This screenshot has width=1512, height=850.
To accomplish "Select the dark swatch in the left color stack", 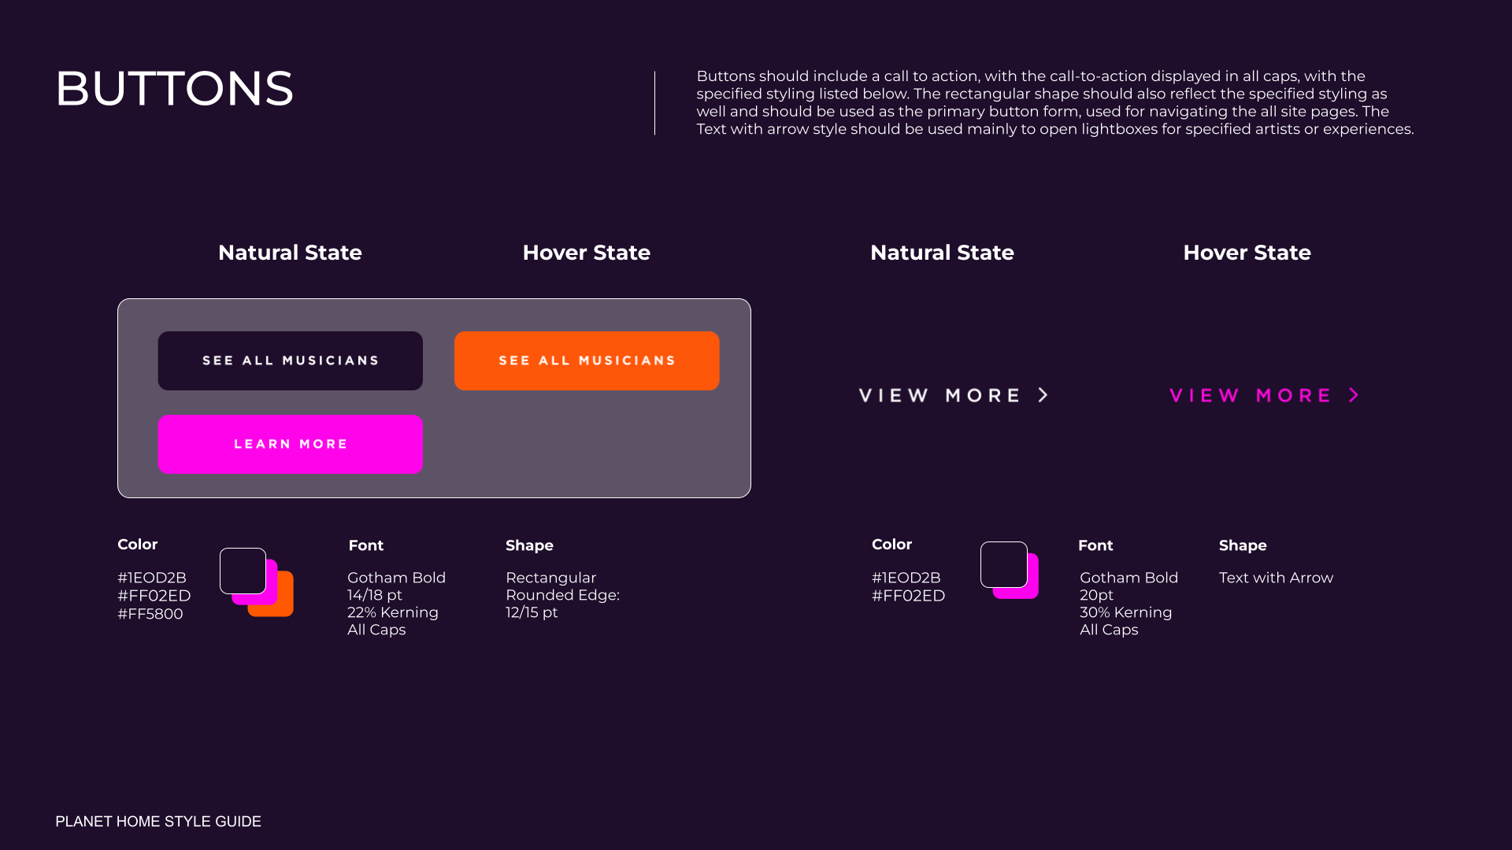I will pyautogui.click(x=242, y=570).
